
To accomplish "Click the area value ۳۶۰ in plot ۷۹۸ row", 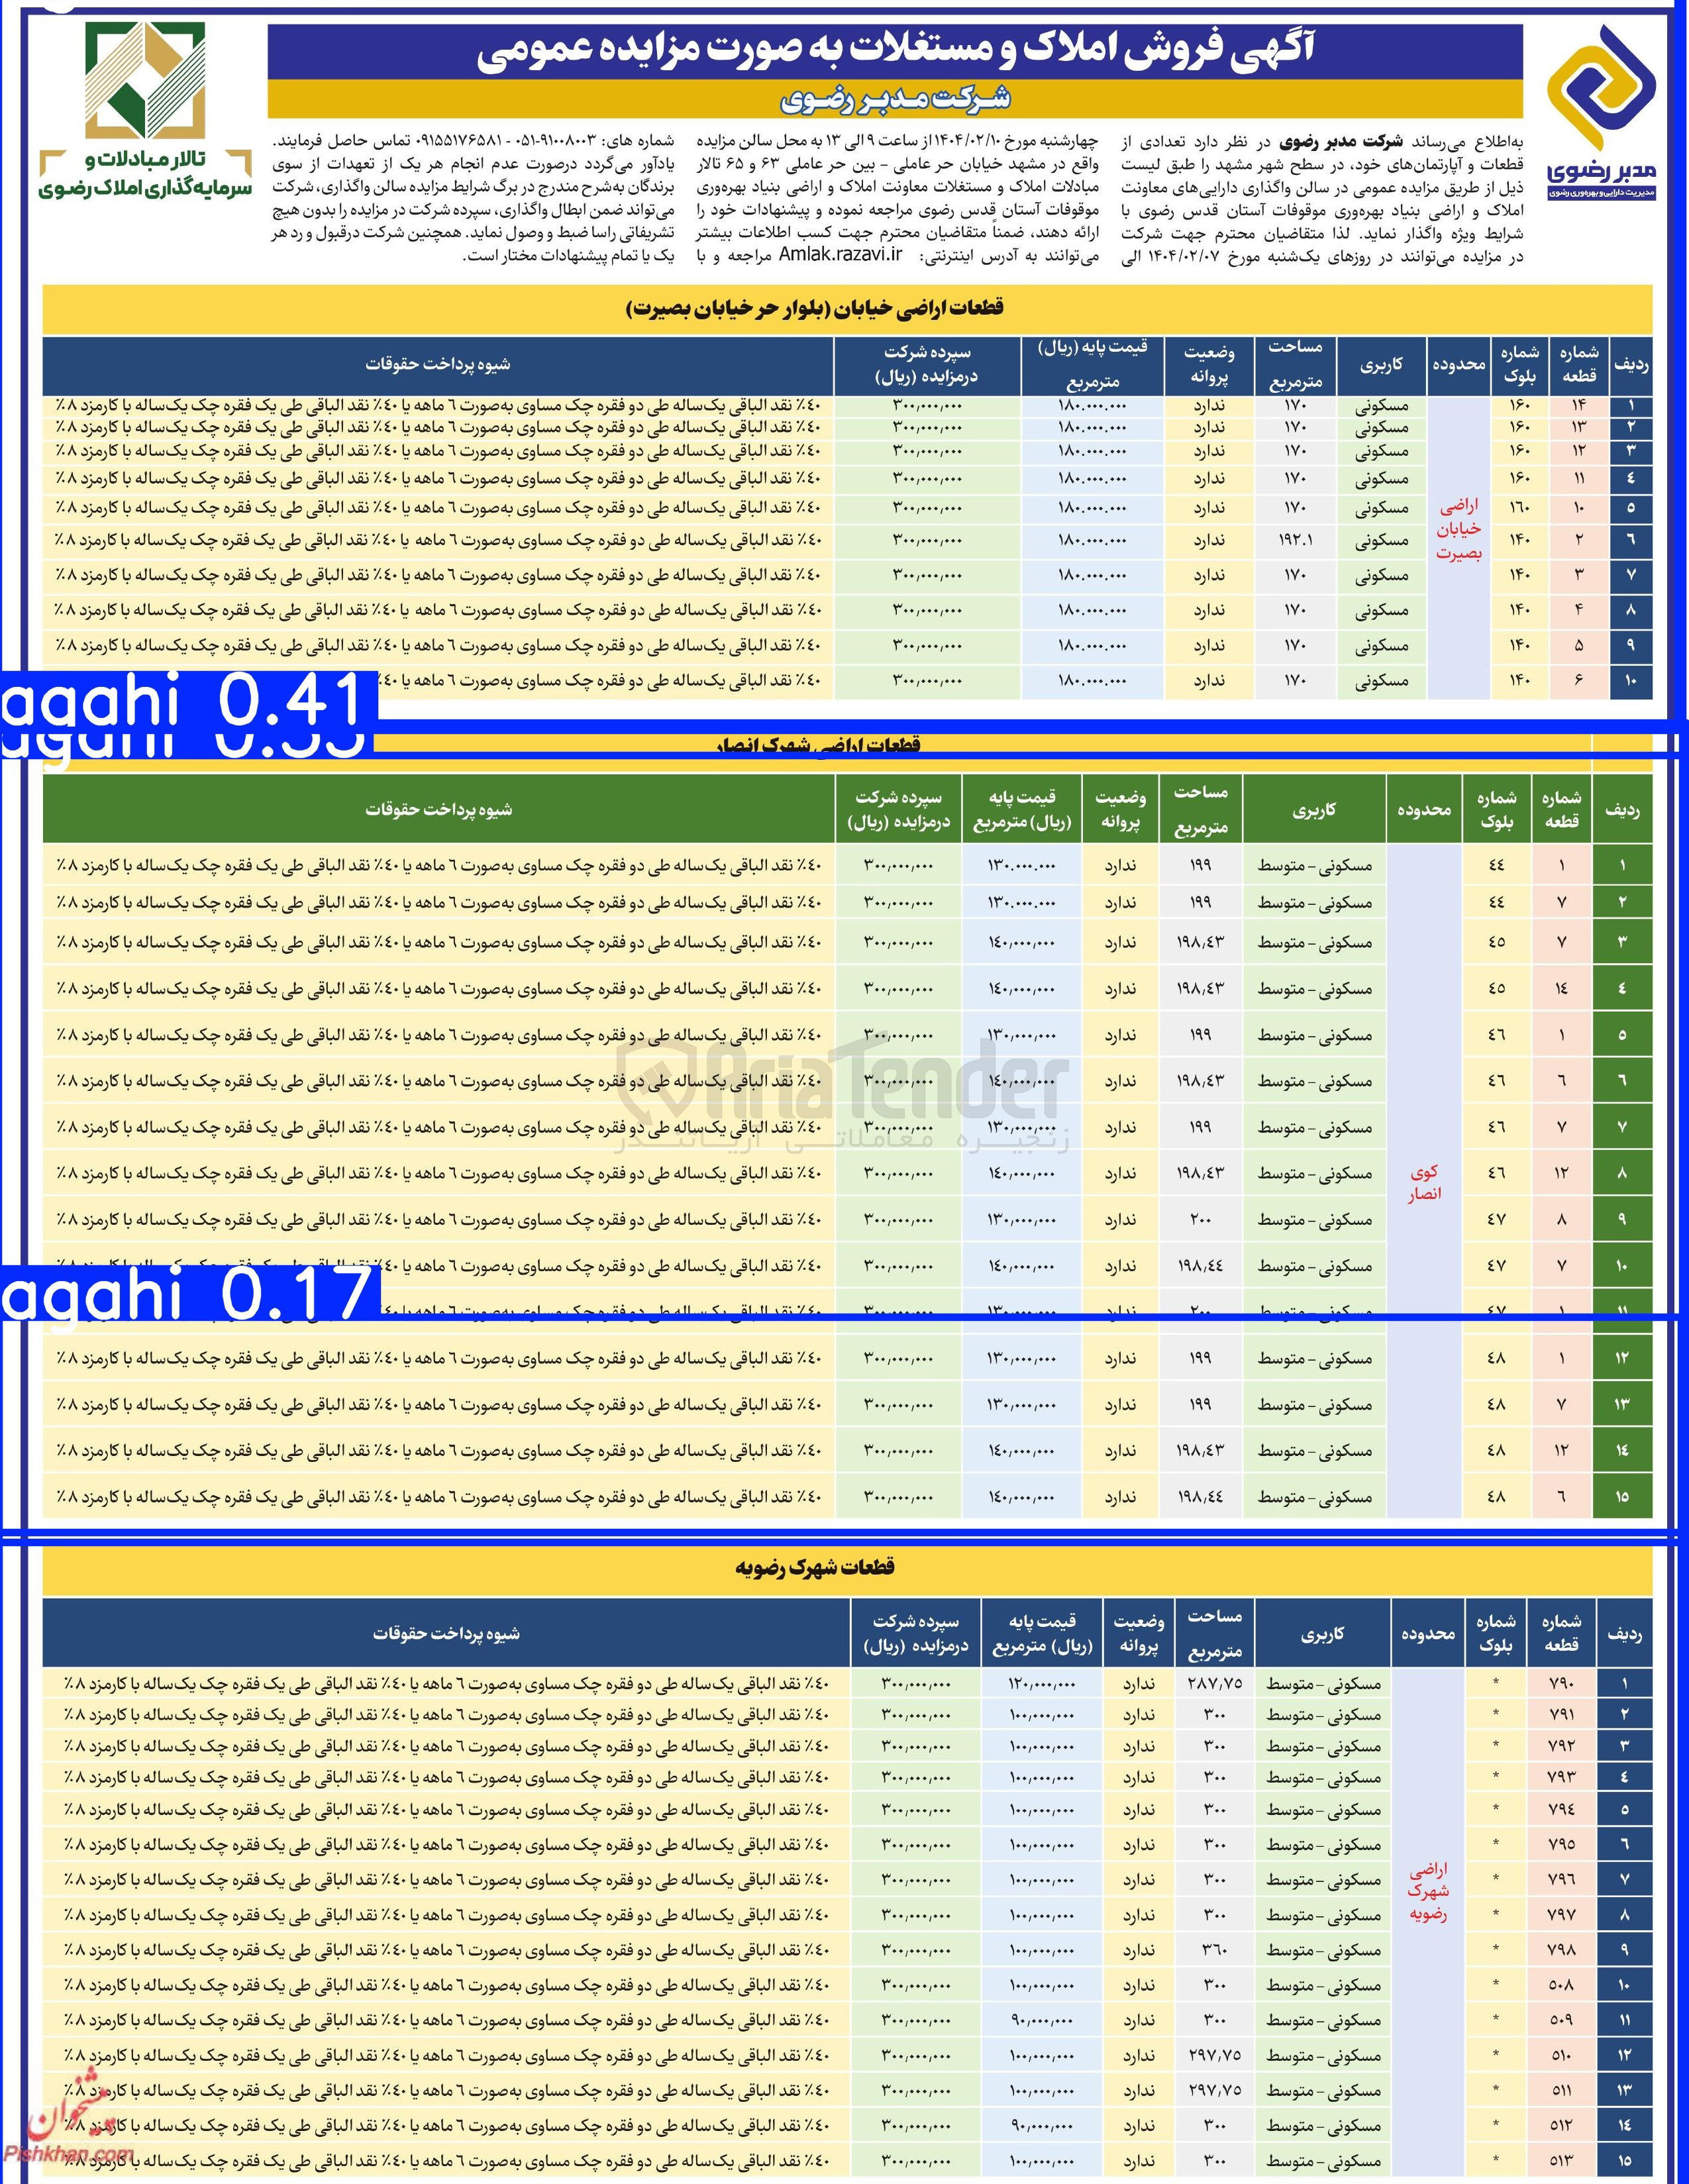I will (x=1214, y=1950).
